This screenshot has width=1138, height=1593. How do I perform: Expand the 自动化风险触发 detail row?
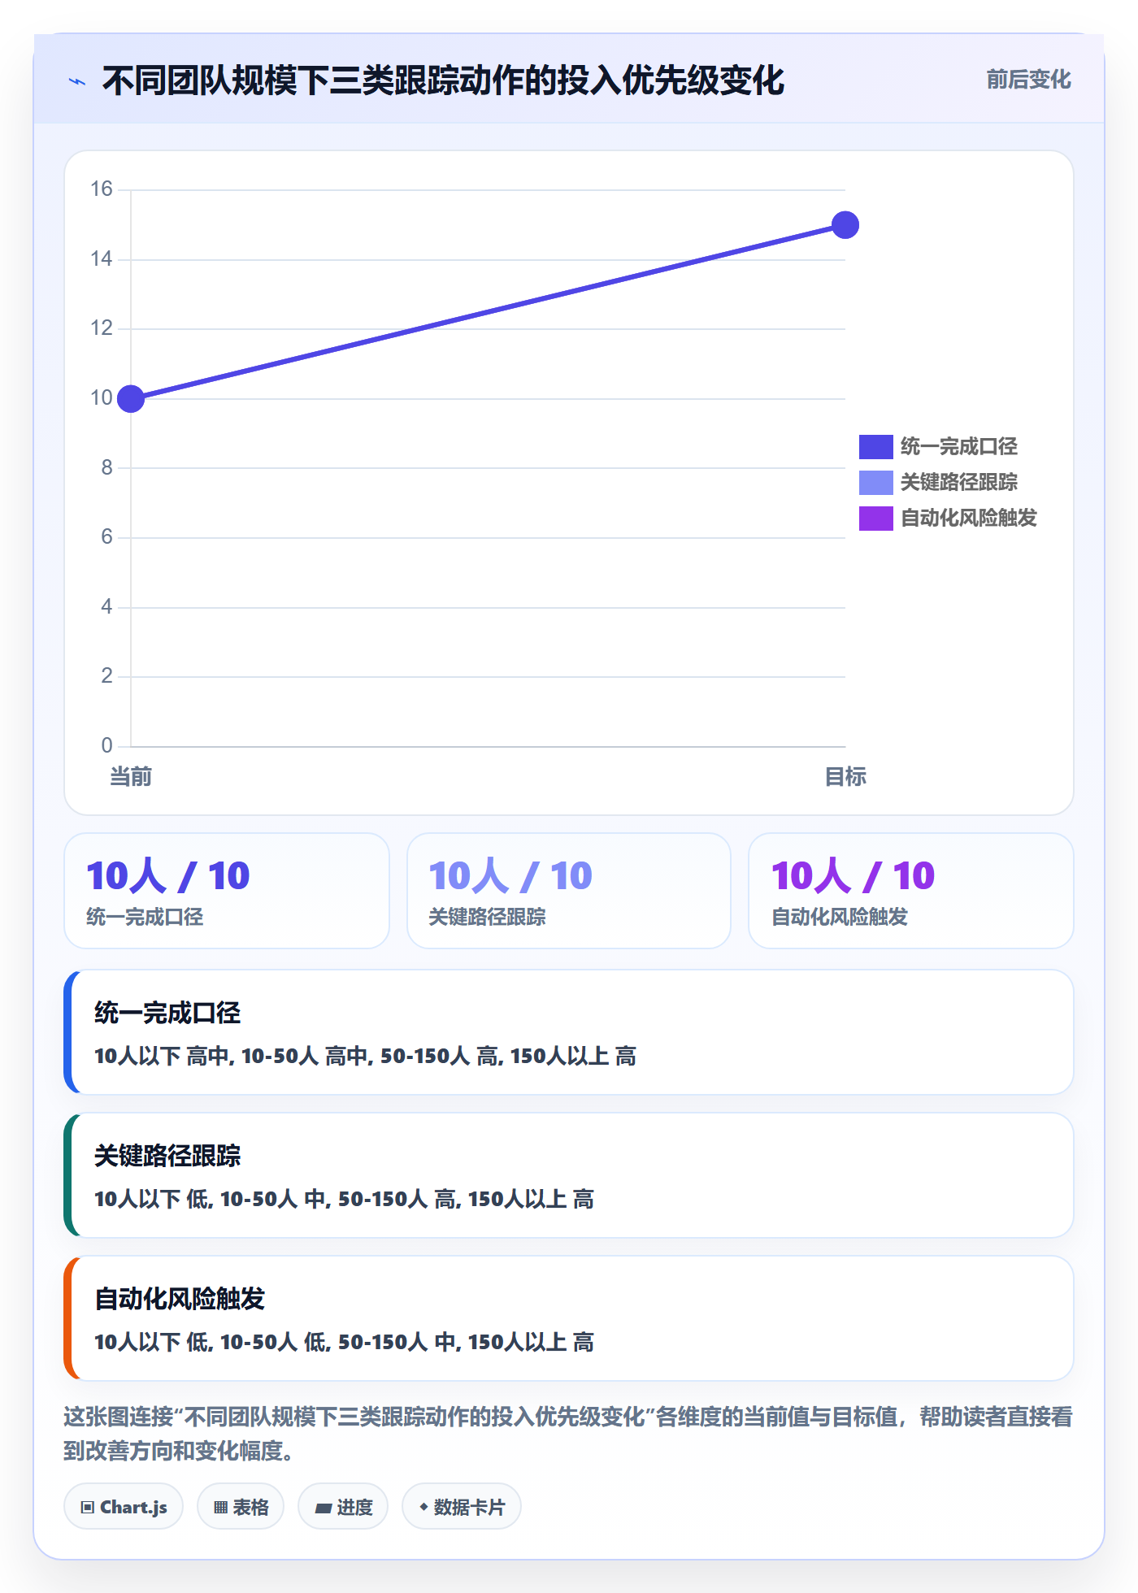[569, 1318]
